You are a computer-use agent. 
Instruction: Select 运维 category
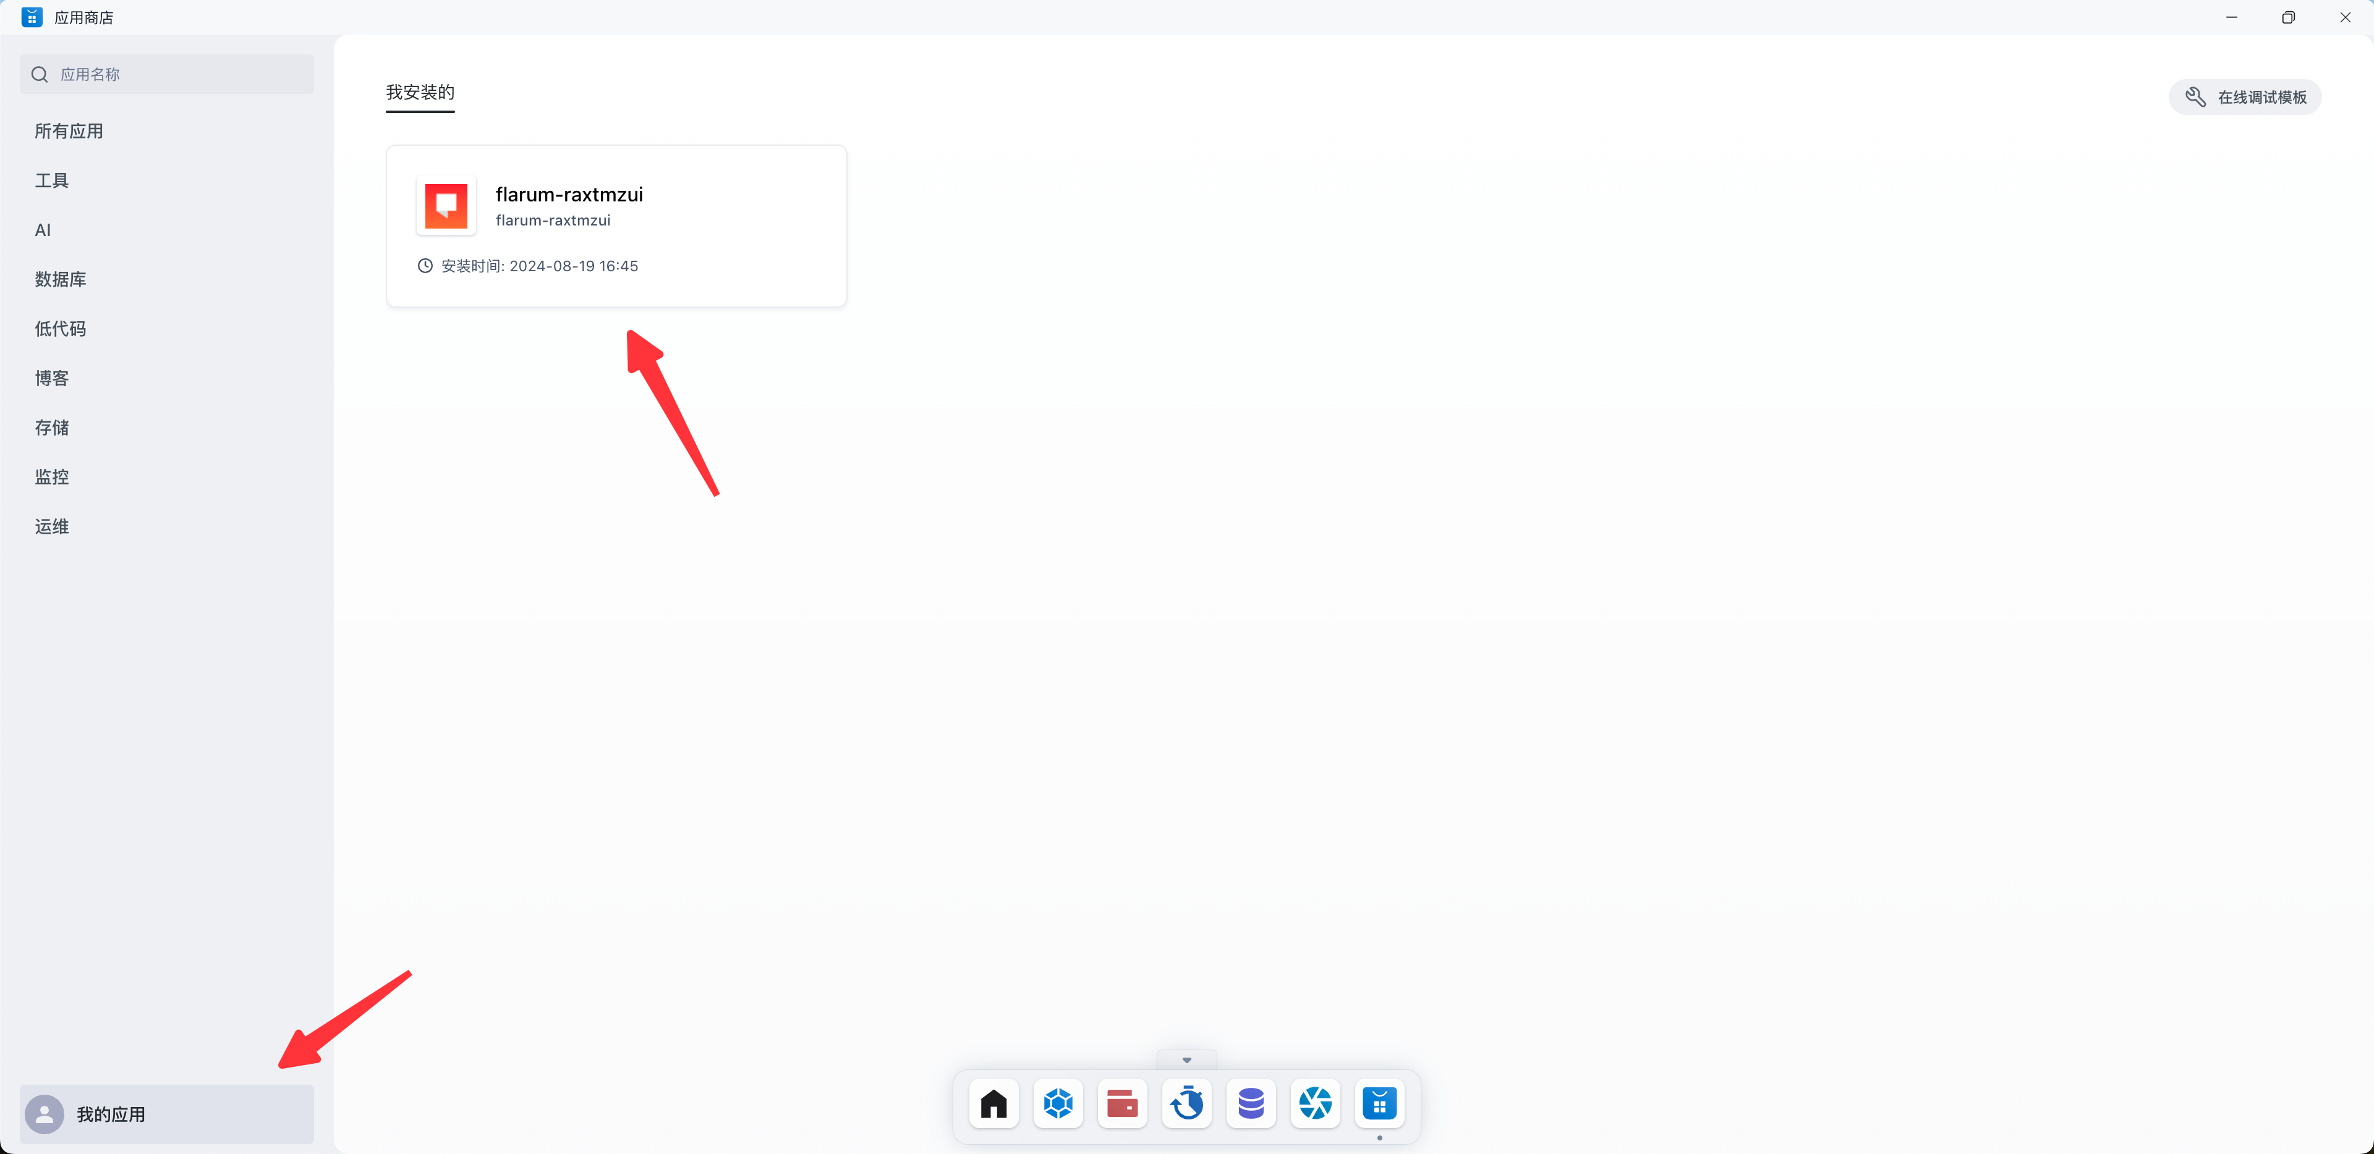pyautogui.click(x=51, y=527)
